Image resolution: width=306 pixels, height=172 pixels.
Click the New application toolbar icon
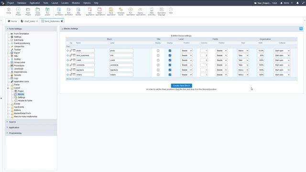coord(90,11)
